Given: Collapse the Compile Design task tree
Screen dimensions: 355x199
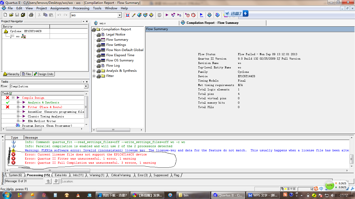Looking at the screenshot, I should point(13,98).
